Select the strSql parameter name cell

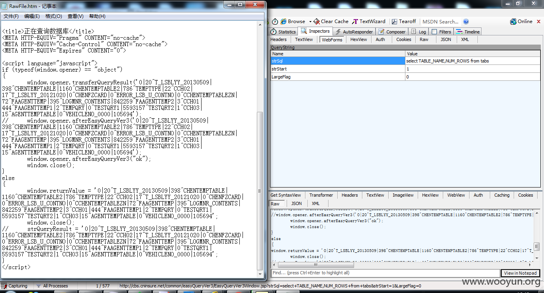click(x=338, y=61)
